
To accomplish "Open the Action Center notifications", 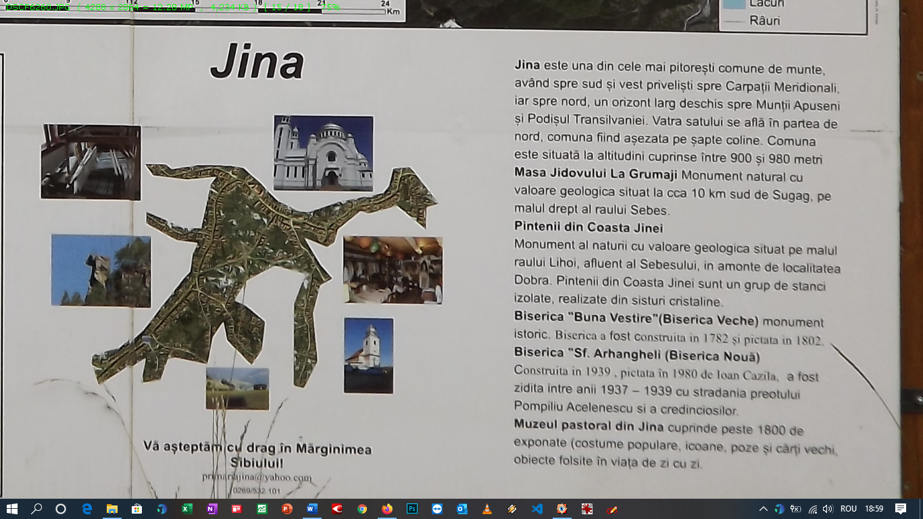I will pos(901,509).
